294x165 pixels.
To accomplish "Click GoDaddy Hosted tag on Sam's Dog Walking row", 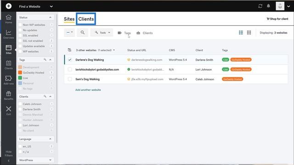I will pos(232,79).
